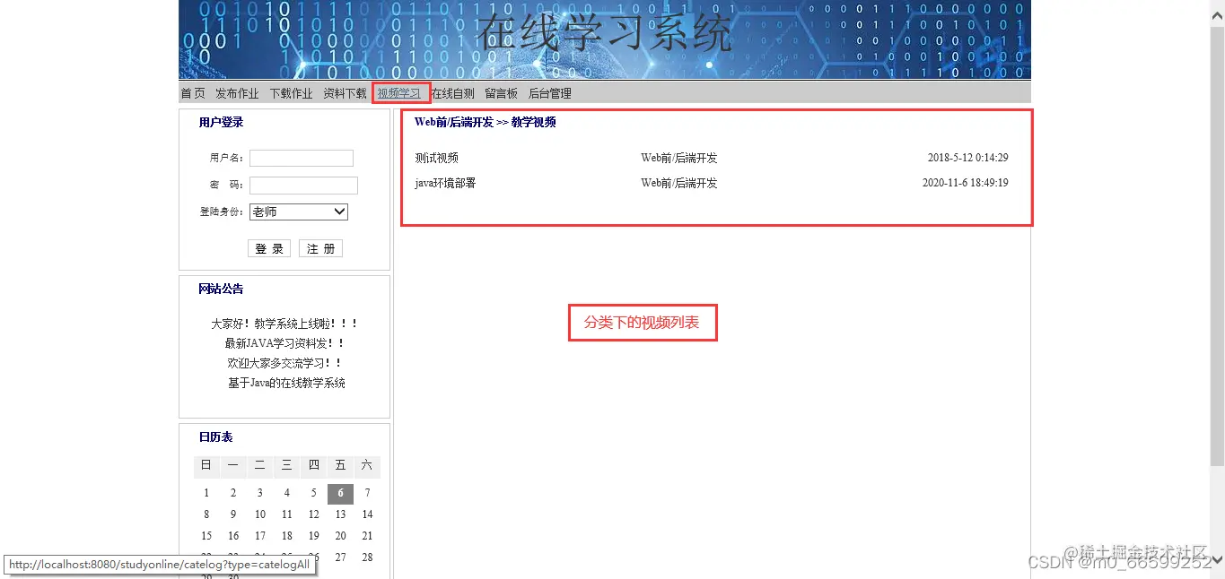The width and height of the screenshot is (1225, 579).
Task: Click into the 用户名 username field
Action: pos(301,158)
